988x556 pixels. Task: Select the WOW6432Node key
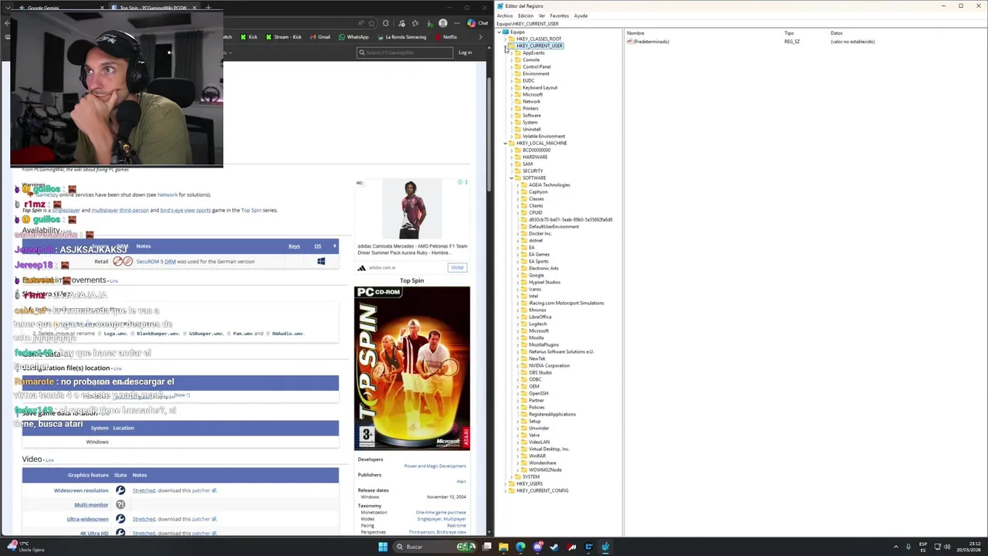pos(545,470)
